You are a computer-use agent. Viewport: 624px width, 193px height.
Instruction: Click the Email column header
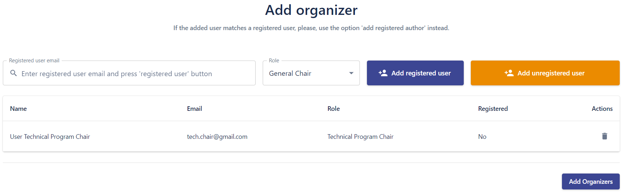point(195,109)
